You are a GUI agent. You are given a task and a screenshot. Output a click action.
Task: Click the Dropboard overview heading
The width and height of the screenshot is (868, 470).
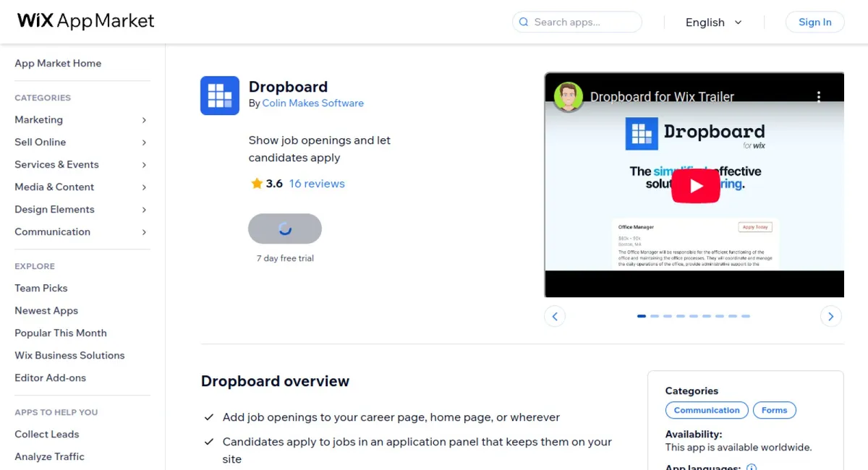[275, 381]
